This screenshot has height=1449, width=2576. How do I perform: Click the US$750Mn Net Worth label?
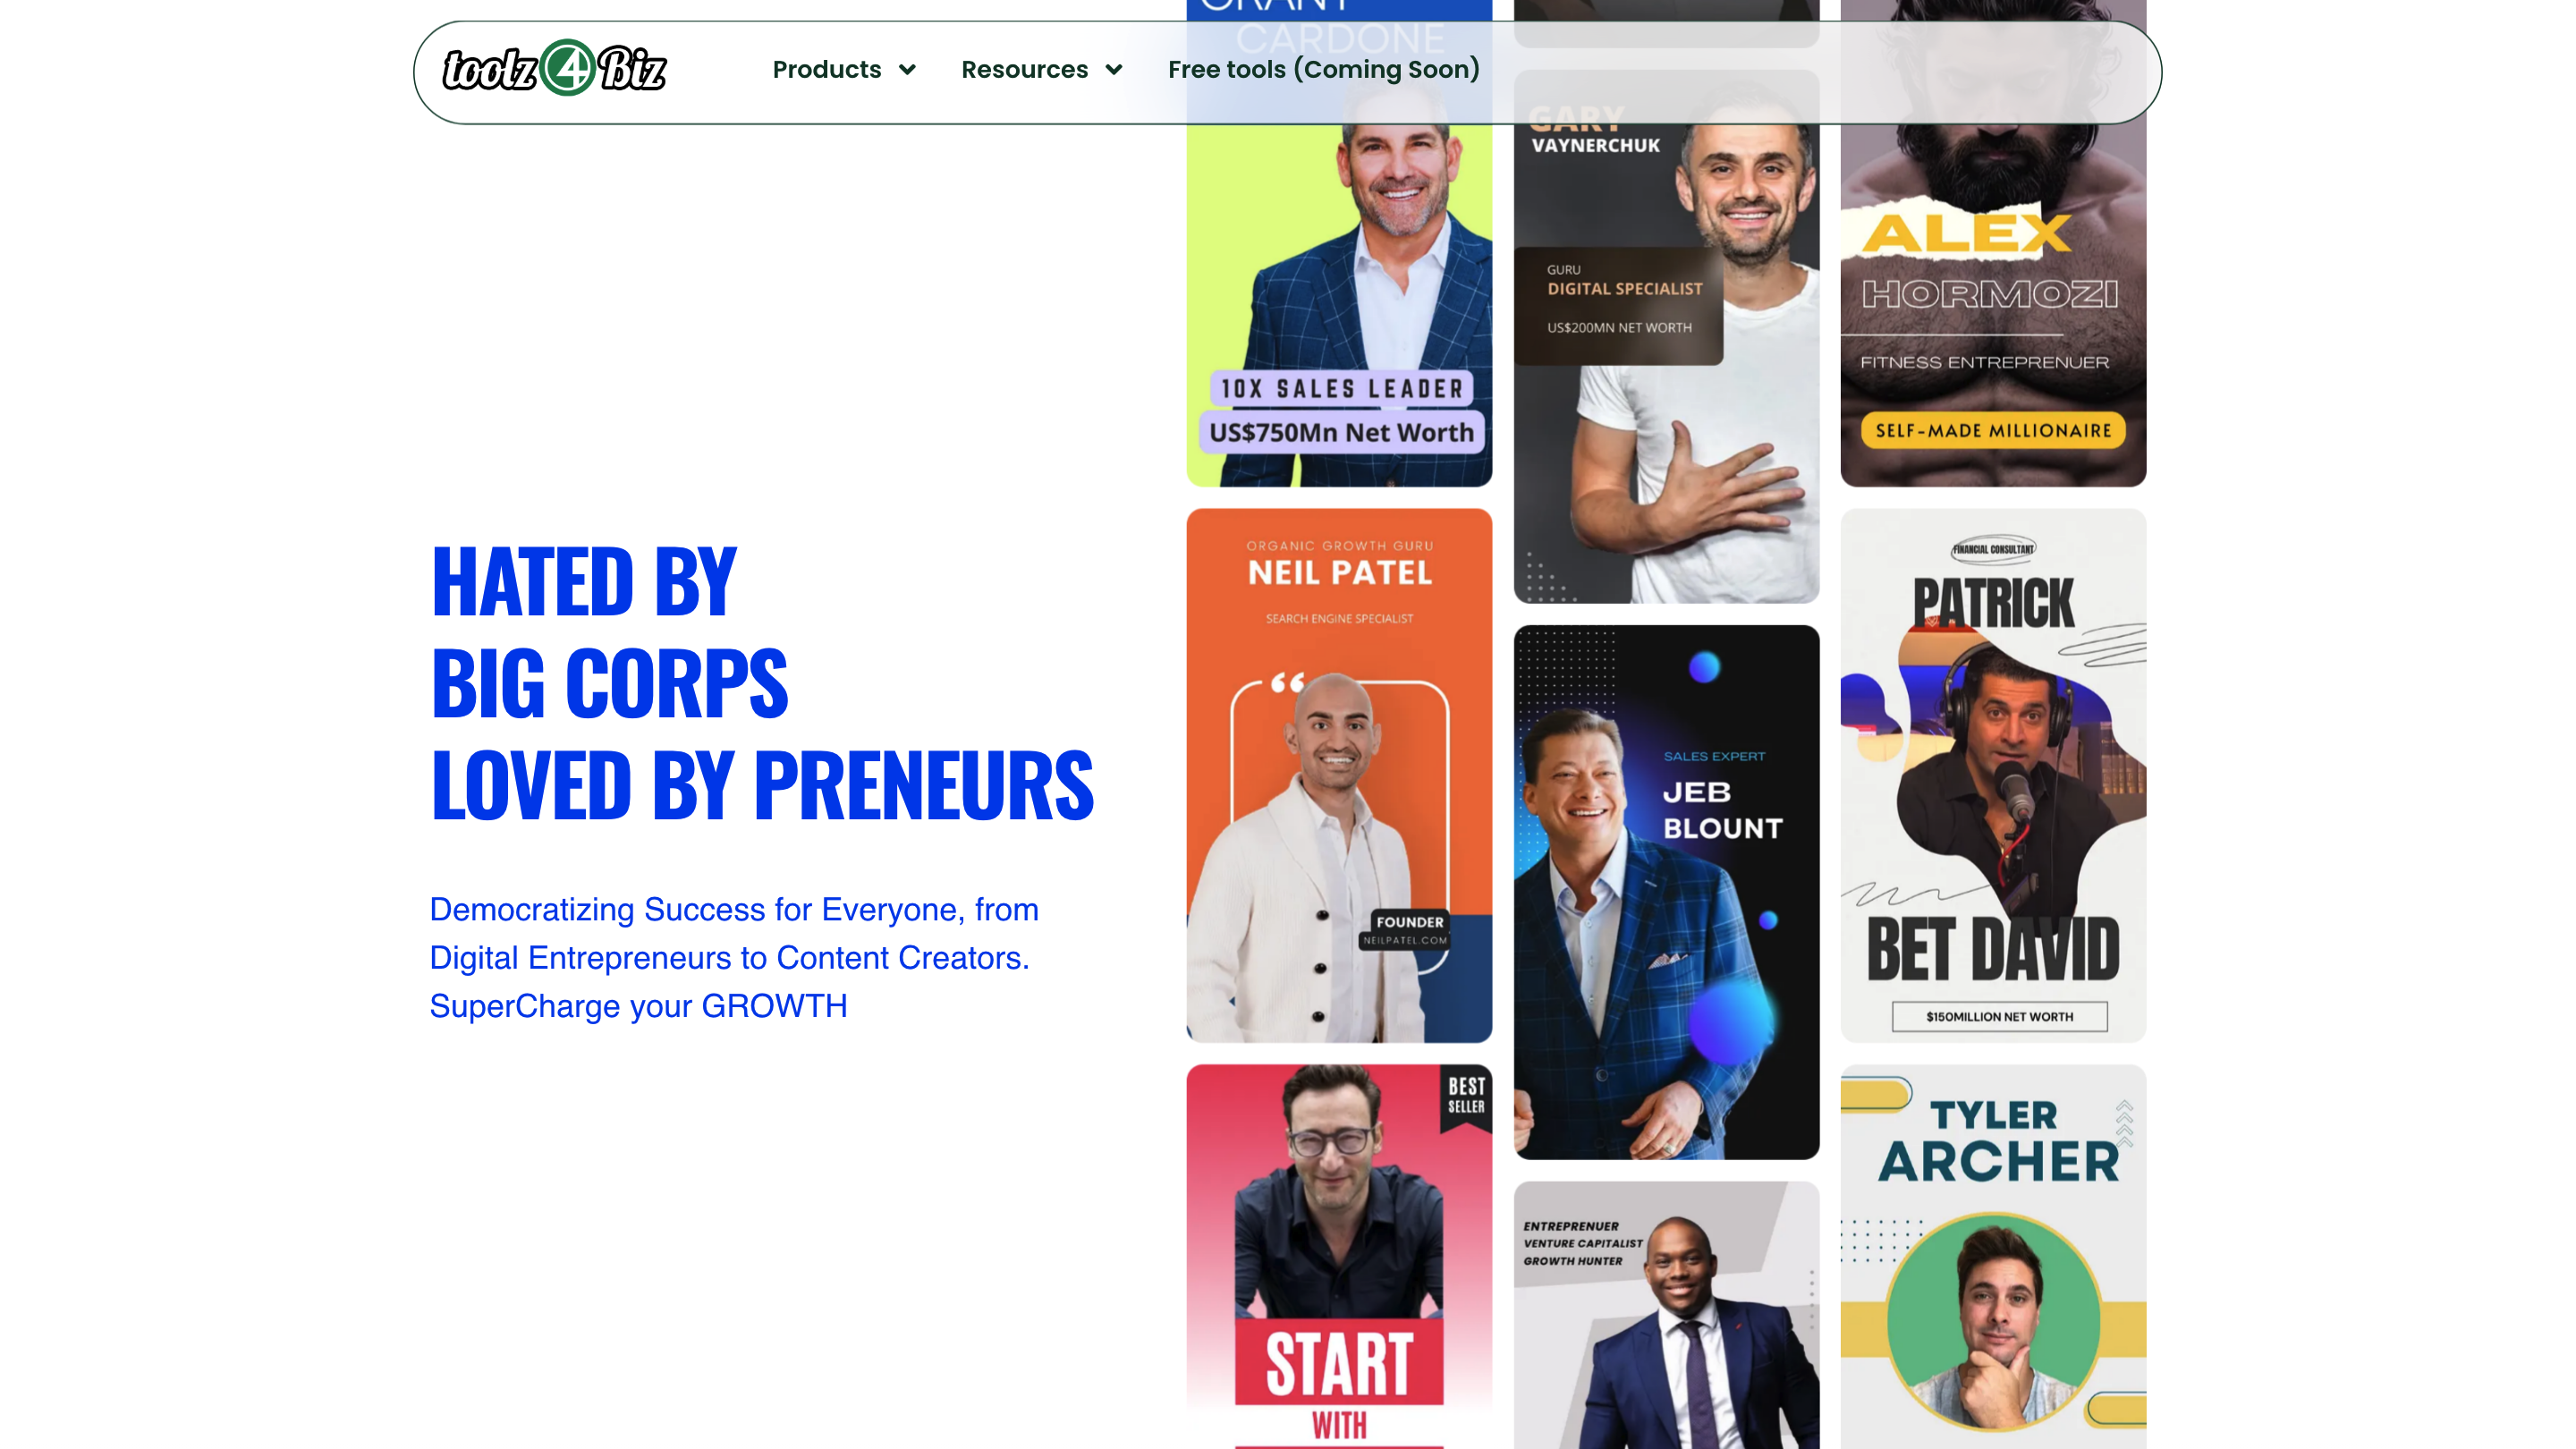(x=1341, y=432)
